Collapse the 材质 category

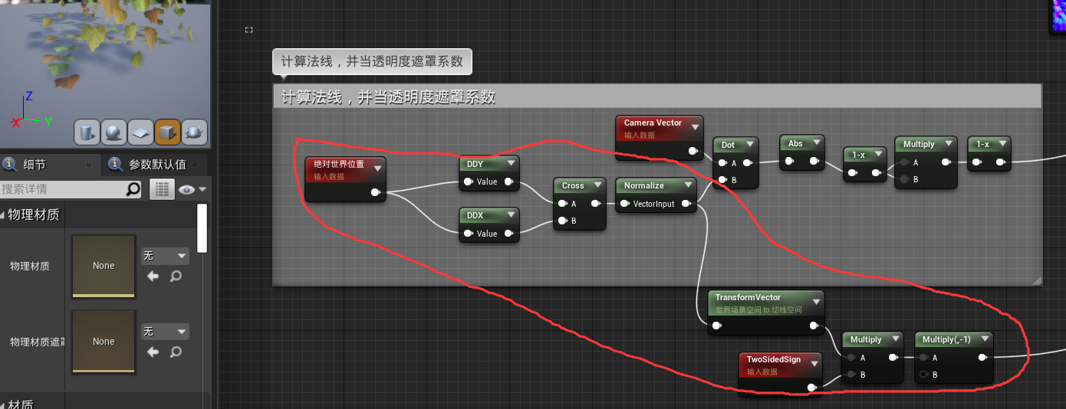[x=4, y=404]
